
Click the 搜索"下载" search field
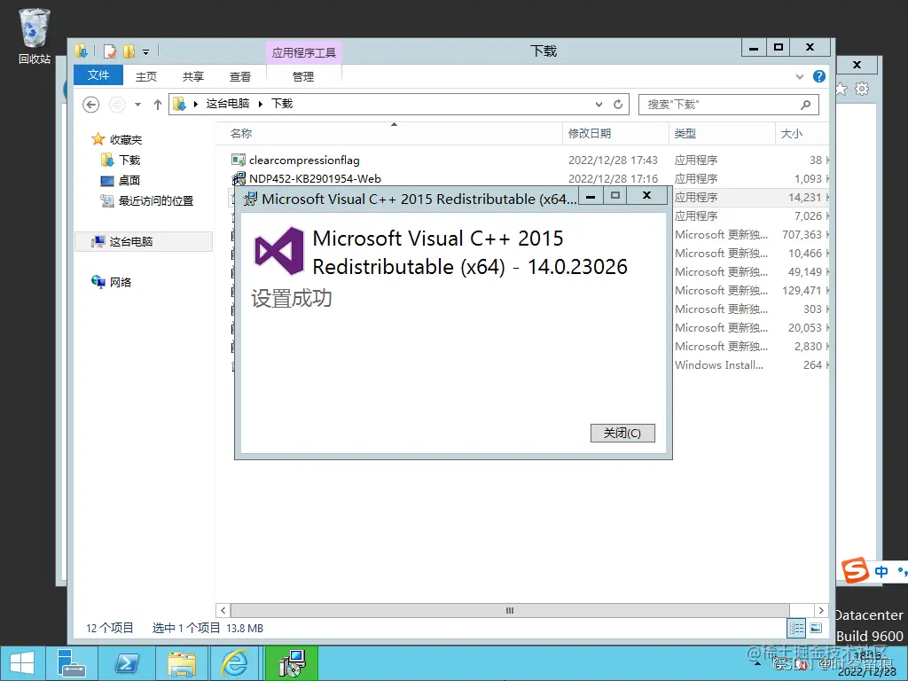729,105
